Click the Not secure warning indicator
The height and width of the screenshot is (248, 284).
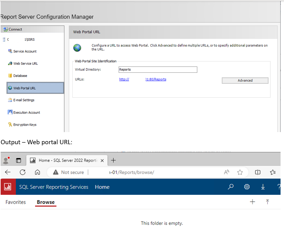click(x=68, y=172)
